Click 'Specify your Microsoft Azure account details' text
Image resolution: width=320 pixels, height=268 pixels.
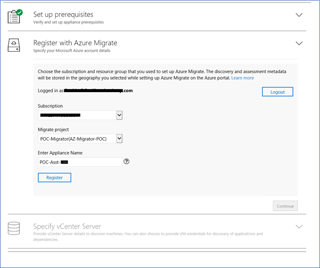click(x=72, y=51)
